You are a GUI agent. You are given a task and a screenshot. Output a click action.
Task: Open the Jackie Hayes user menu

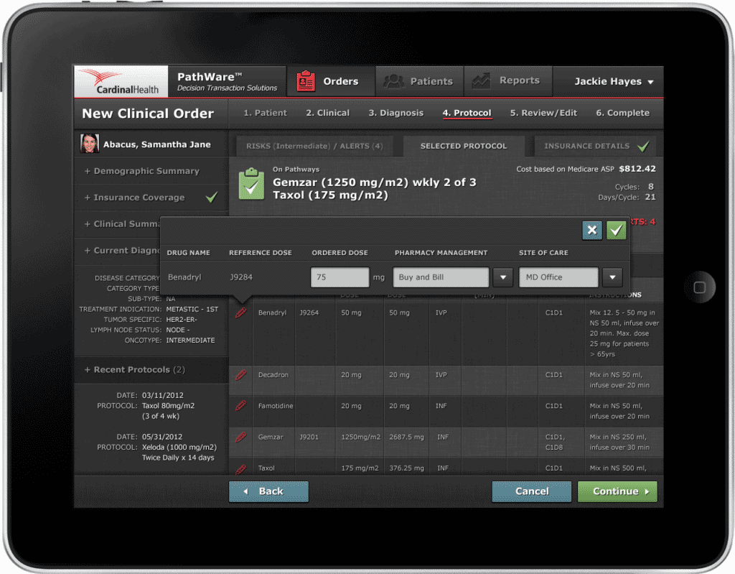point(614,82)
